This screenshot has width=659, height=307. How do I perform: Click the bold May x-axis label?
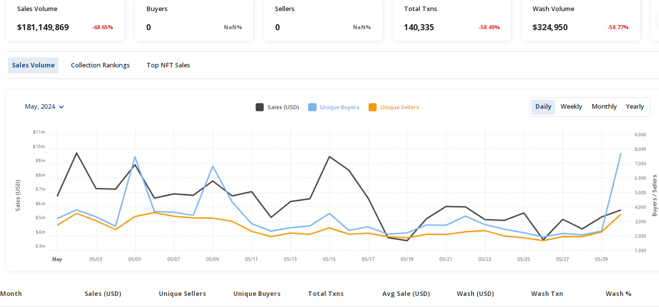tap(57, 260)
